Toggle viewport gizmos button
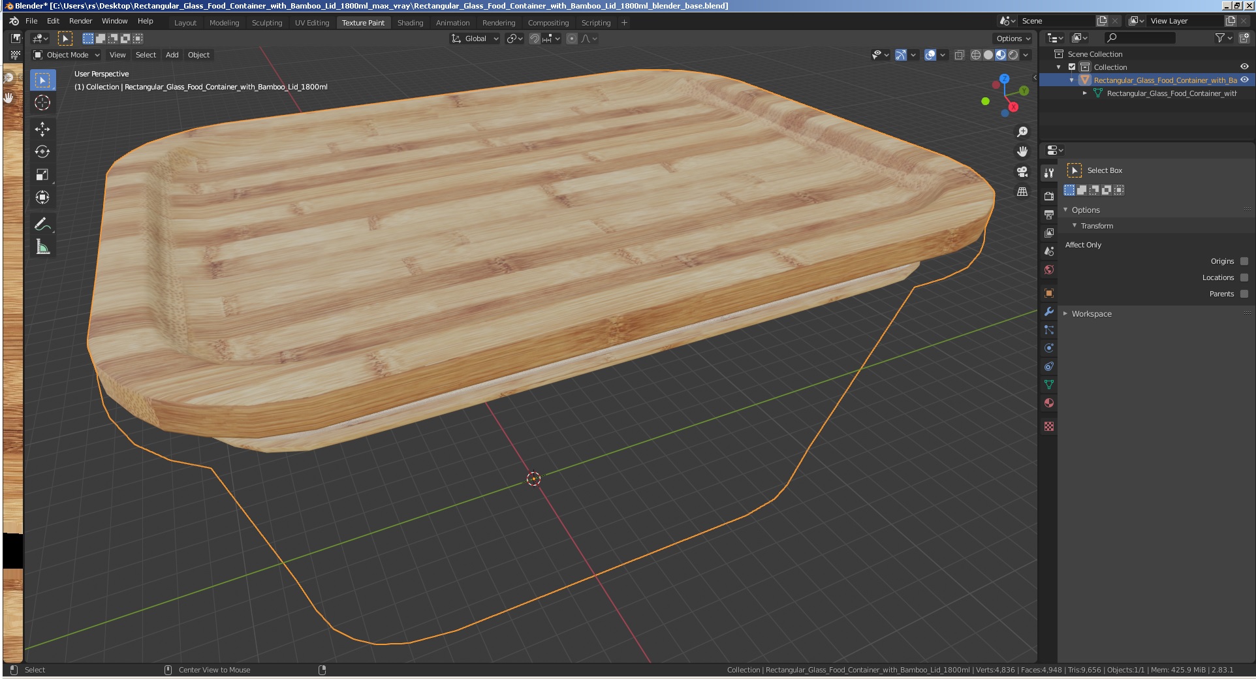The width and height of the screenshot is (1256, 679). [x=901, y=55]
